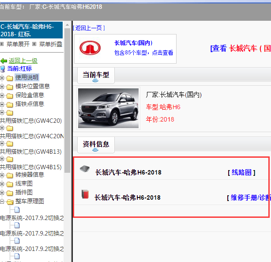Click the gray chip icon for 线路图 row

click(x=85, y=169)
